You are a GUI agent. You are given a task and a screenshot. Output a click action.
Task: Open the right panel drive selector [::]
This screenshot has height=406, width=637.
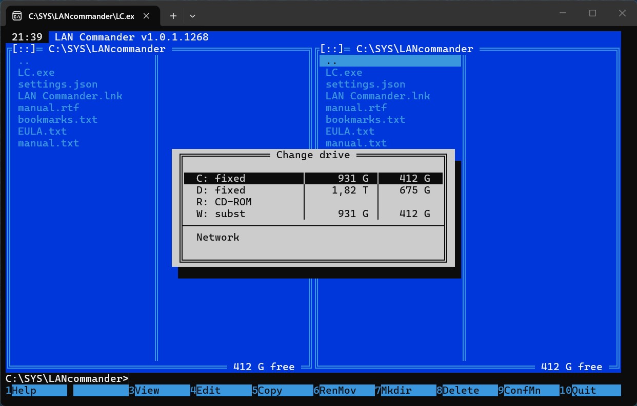pyautogui.click(x=332, y=49)
